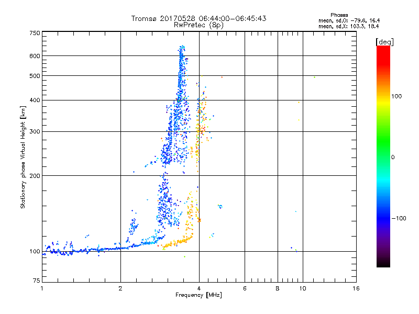Click x-axis tick label '10'

point(303,288)
